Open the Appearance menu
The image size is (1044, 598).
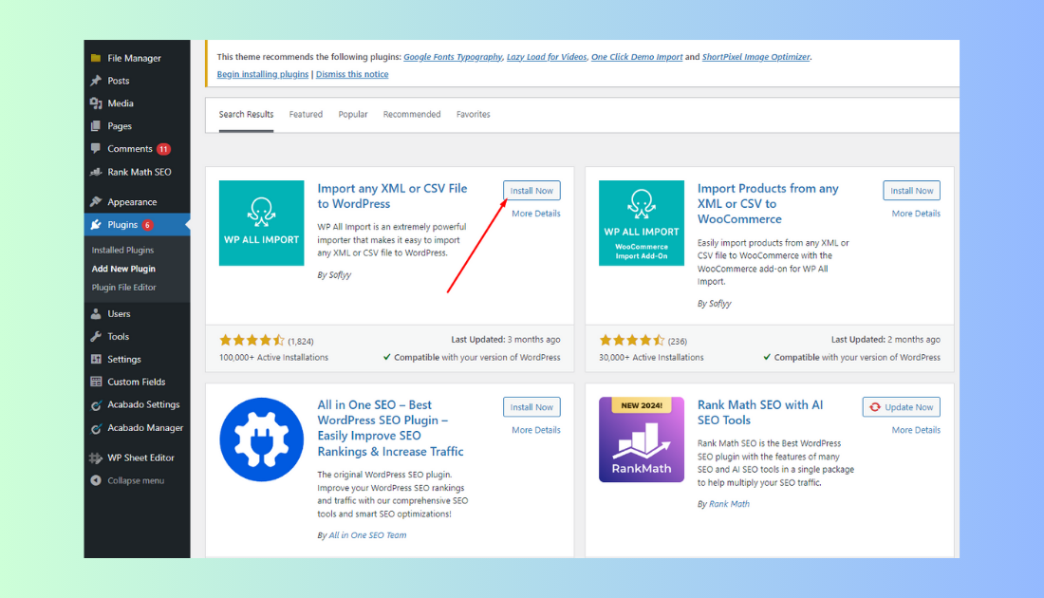tap(132, 202)
